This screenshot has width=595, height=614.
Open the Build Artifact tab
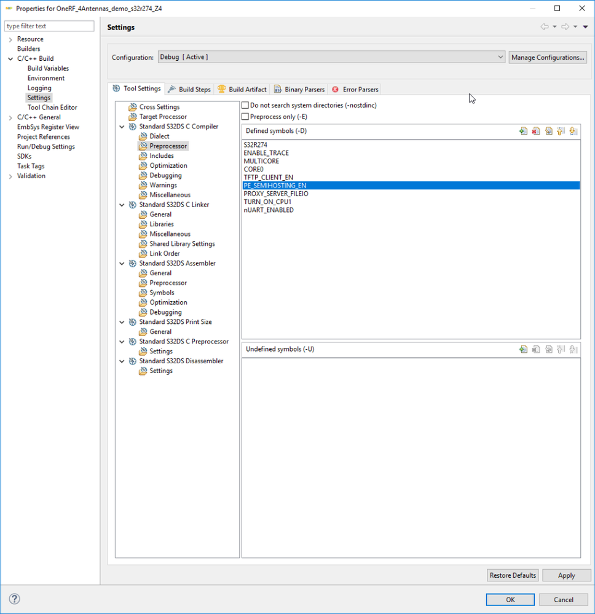coord(242,89)
